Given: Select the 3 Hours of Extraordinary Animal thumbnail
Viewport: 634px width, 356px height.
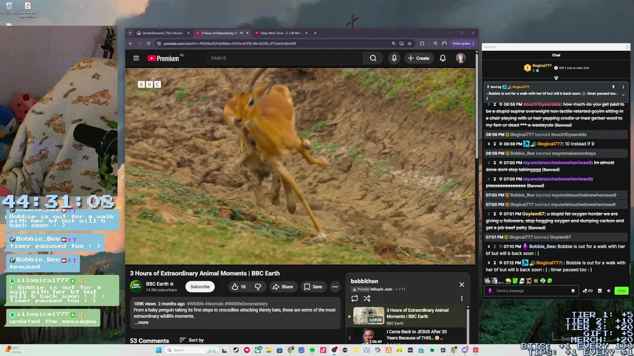Looking at the screenshot, I should 369,315.
